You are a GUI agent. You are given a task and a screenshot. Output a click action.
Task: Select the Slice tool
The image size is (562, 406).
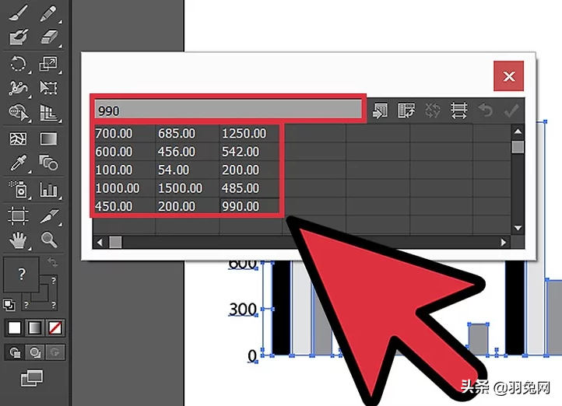[48, 215]
